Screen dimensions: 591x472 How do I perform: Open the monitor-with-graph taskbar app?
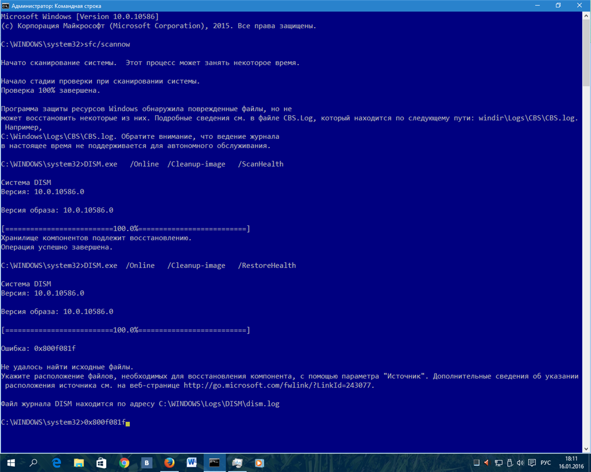pos(237,463)
